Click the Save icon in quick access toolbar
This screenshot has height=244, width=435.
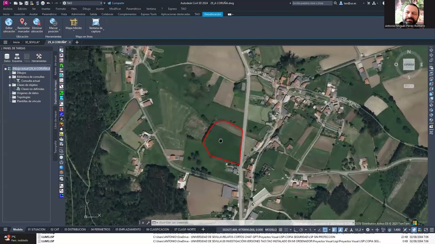pos(27,3)
